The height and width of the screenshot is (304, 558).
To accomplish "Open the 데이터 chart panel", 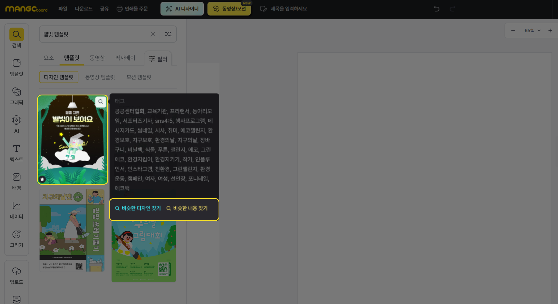I will click(16, 210).
